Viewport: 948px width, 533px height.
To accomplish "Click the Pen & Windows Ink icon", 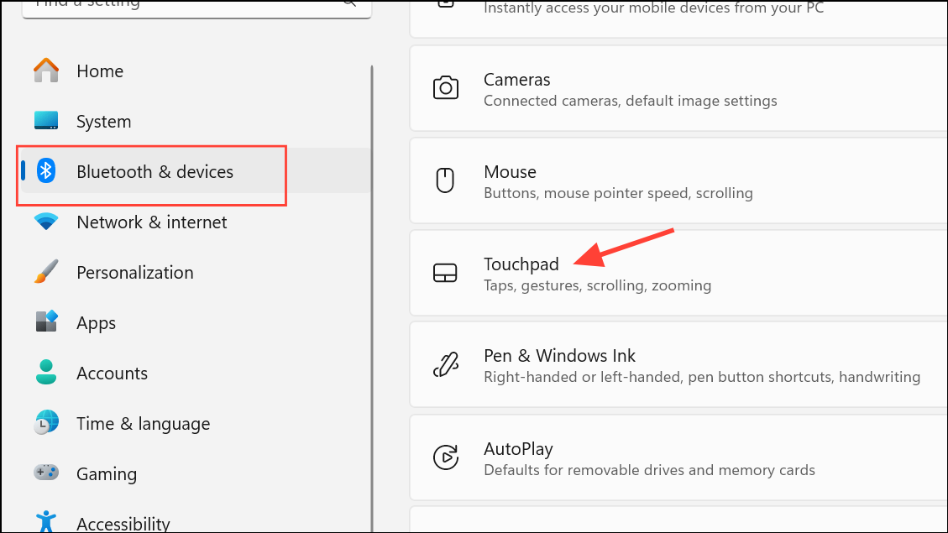I will coord(446,365).
